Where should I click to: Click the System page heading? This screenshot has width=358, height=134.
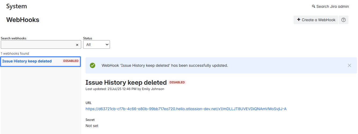point(16,6)
